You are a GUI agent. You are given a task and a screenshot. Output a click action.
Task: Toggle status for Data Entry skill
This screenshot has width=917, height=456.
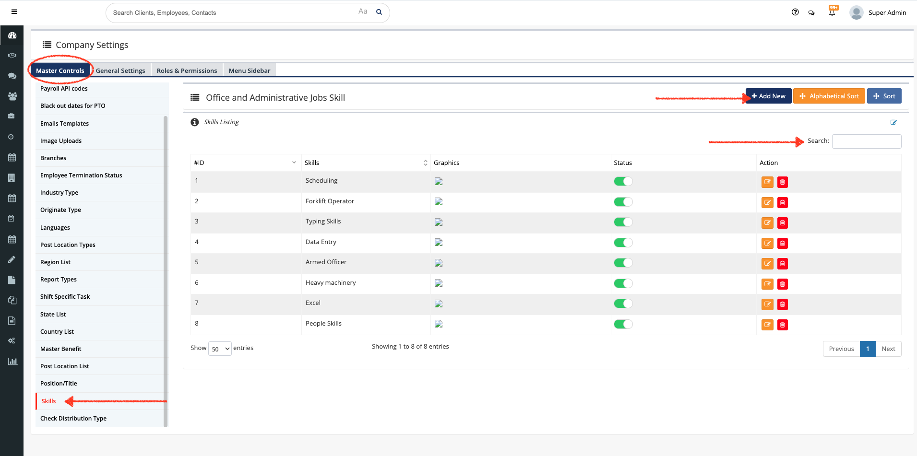pyautogui.click(x=623, y=243)
